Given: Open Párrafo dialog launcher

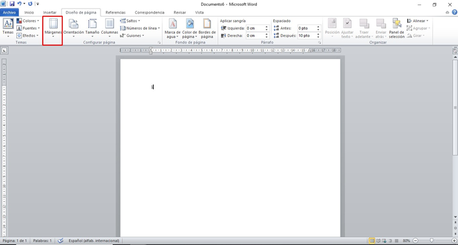Looking at the screenshot, I should click(320, 43).
